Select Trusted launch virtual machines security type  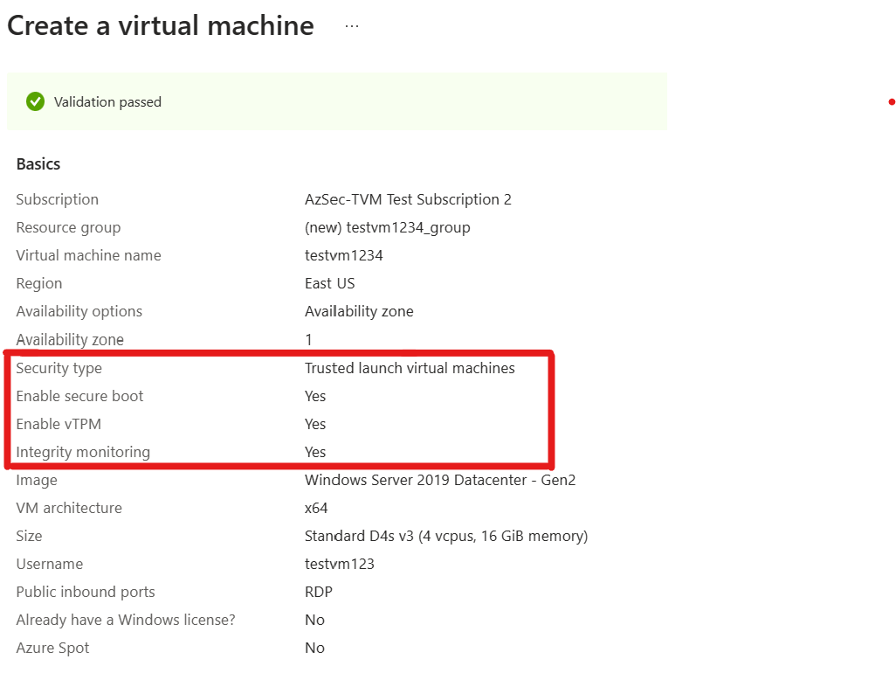point(409,368)
